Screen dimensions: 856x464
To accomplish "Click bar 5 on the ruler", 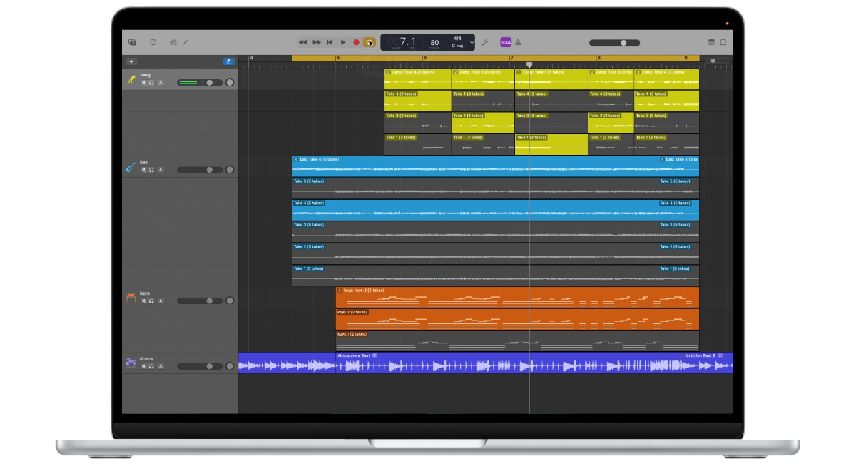I will (x=338, y=59).
